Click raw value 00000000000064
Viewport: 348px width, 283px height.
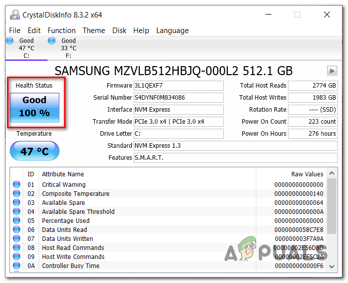pyautogui.click(x=299, y=203)
